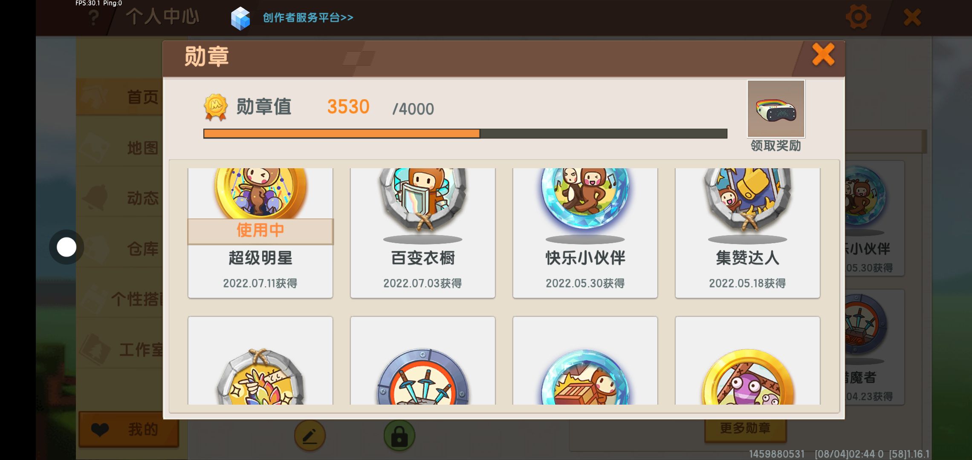Click the 我的 heart button
Viewport: 972px width, 460px height.
click(x=129, y=429)
